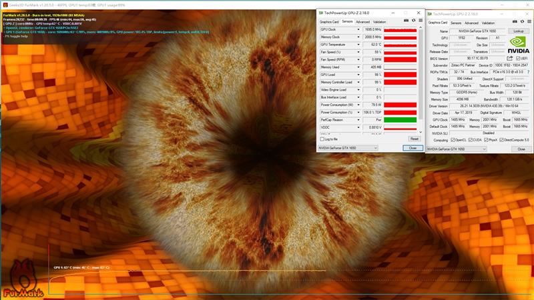Screen dimensions: 534x300
Task: Switch to Graphics Card tab in Sensors window
Action: (329, 22)
